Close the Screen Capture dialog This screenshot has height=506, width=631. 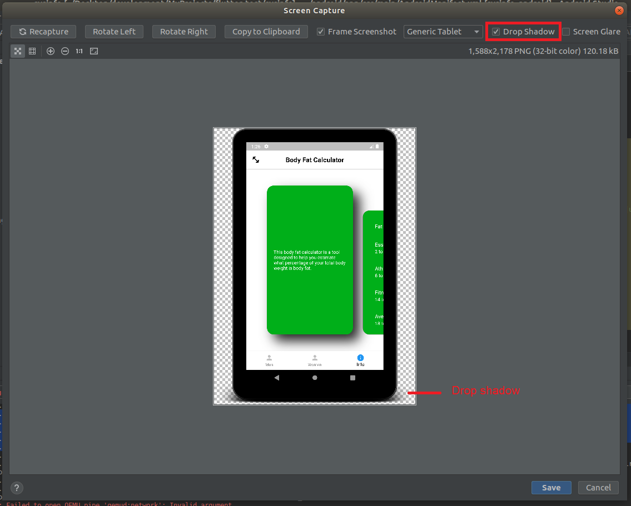click(x=619, y=11)
